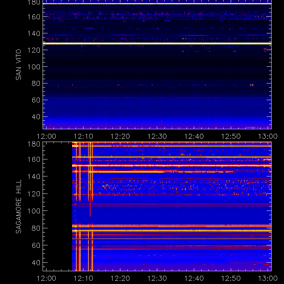Select the 160 frequency label on San Vito plot

click(x=34, y=17)
